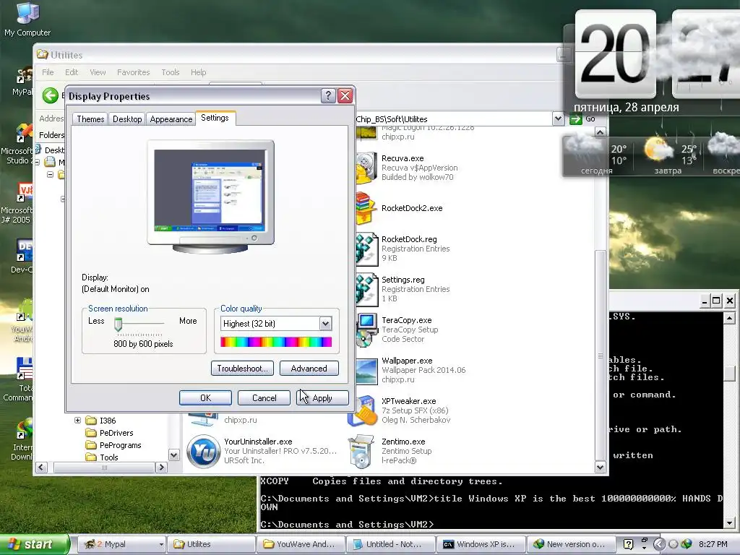Click file list scroll-up arrow
This screenshot has height=555, width=740.
[x=600, y=133]
